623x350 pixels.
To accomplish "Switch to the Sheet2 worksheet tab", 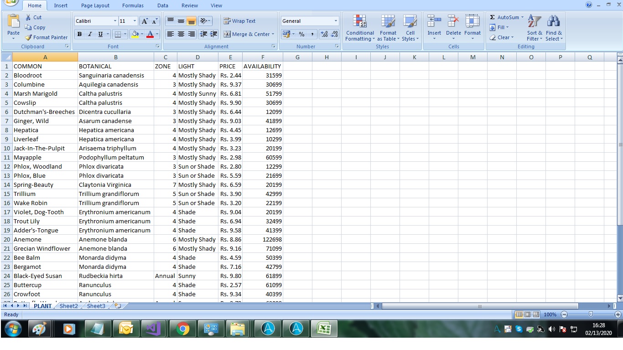I will pyautogui.click(x=69, y=306).
